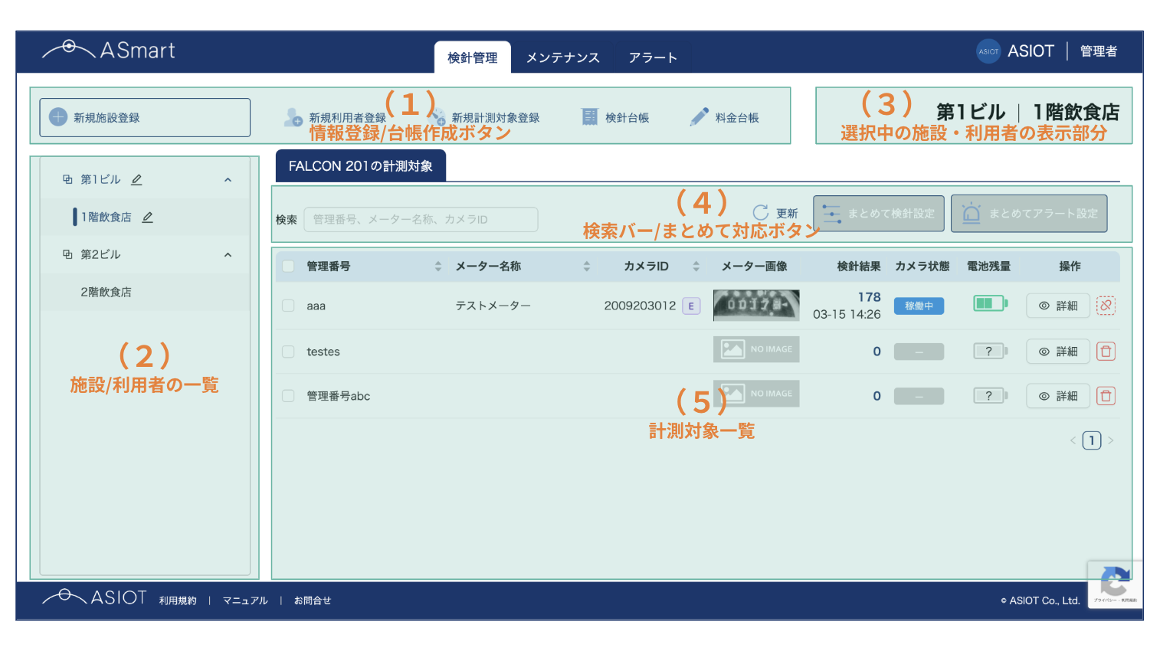Go to next page arrow
Viewport: 1160px width, 651px height.
click(1110, 440)
